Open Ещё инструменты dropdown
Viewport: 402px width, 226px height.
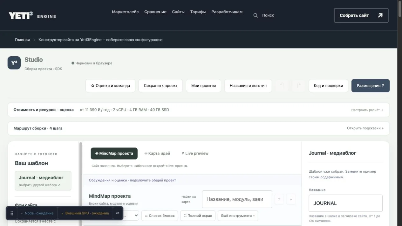(238, 216)
